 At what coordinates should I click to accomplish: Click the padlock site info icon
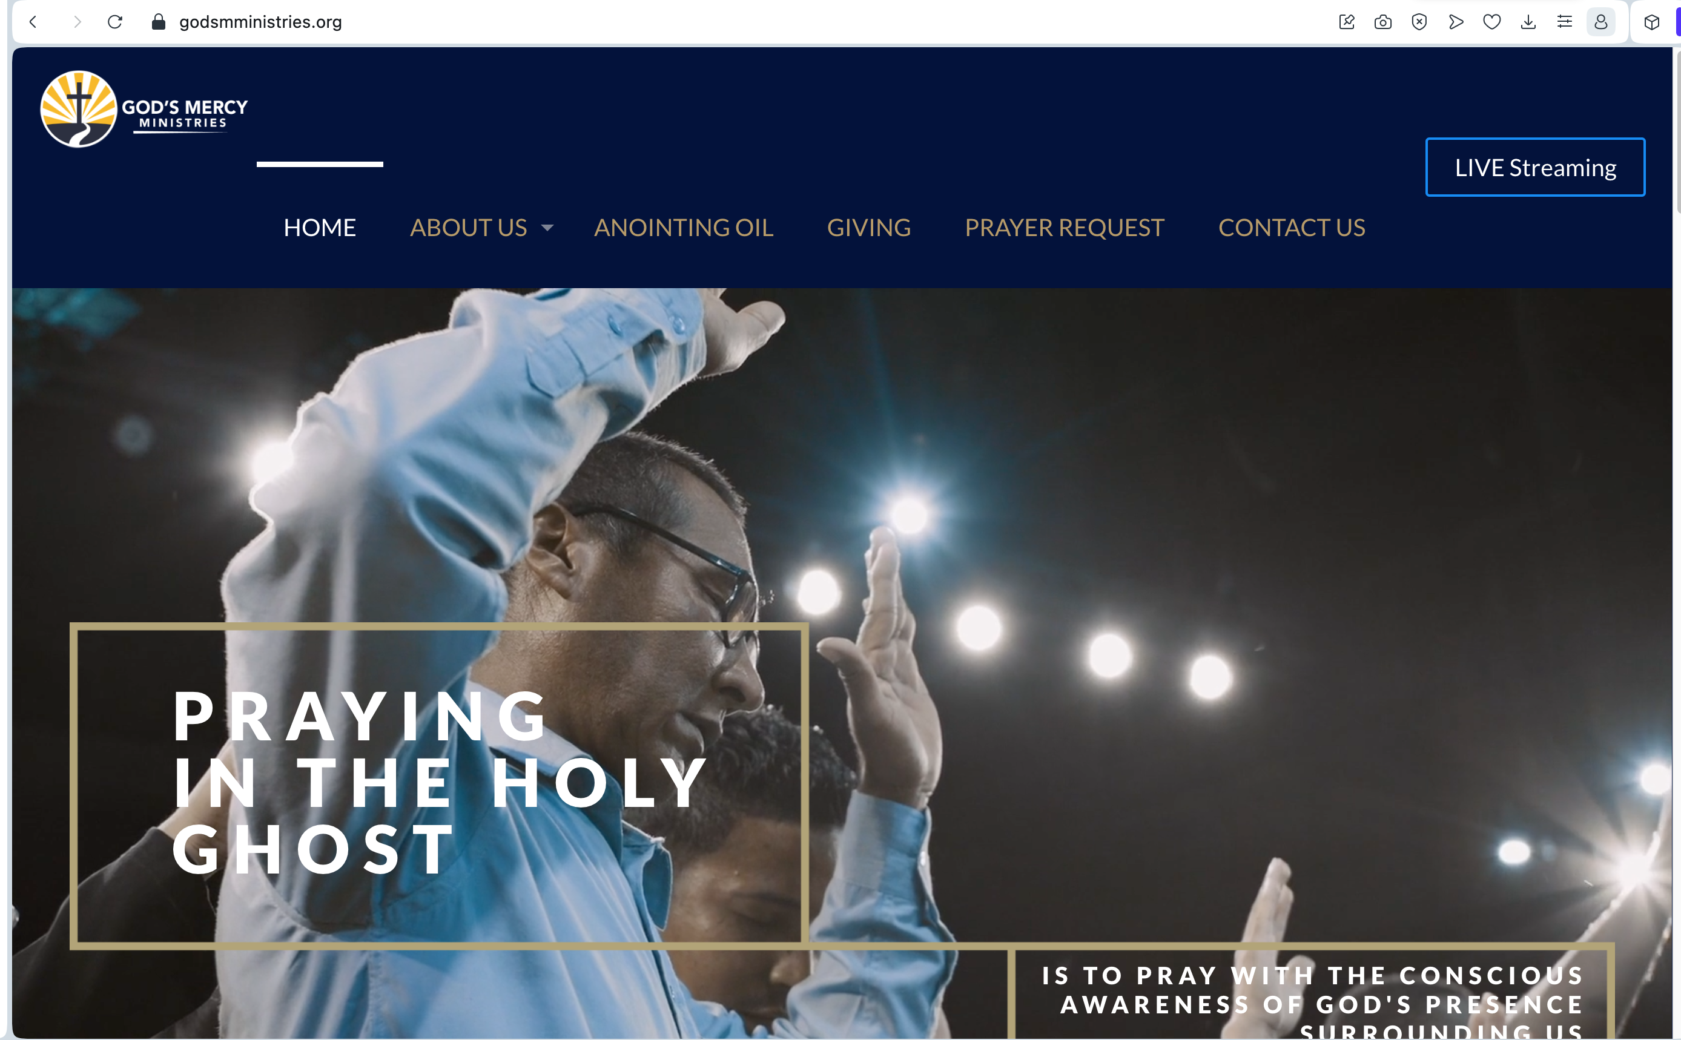click(158, 22)
